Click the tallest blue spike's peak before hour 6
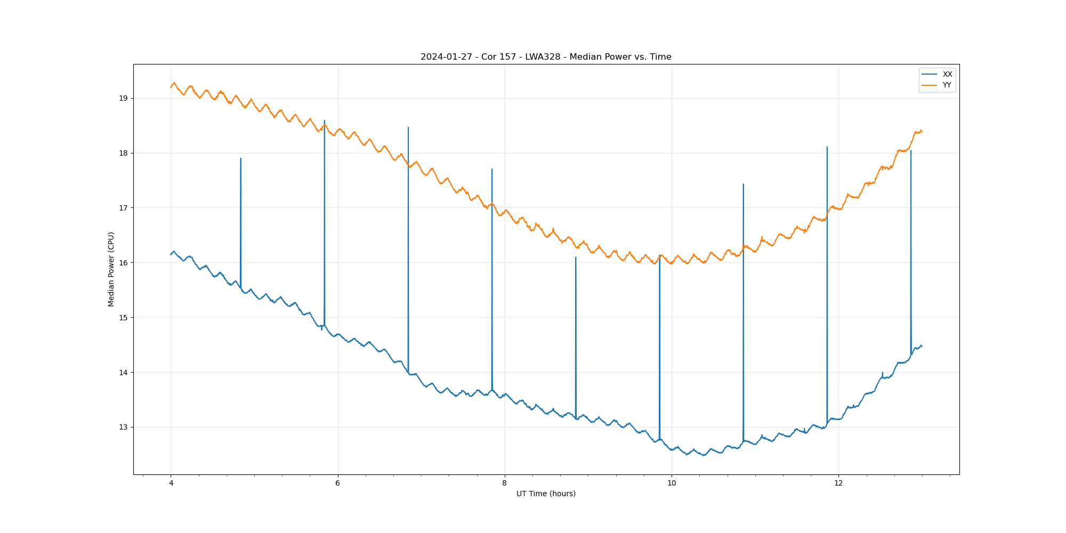Screen dimensions: 1066x533 tap(325, 120)
